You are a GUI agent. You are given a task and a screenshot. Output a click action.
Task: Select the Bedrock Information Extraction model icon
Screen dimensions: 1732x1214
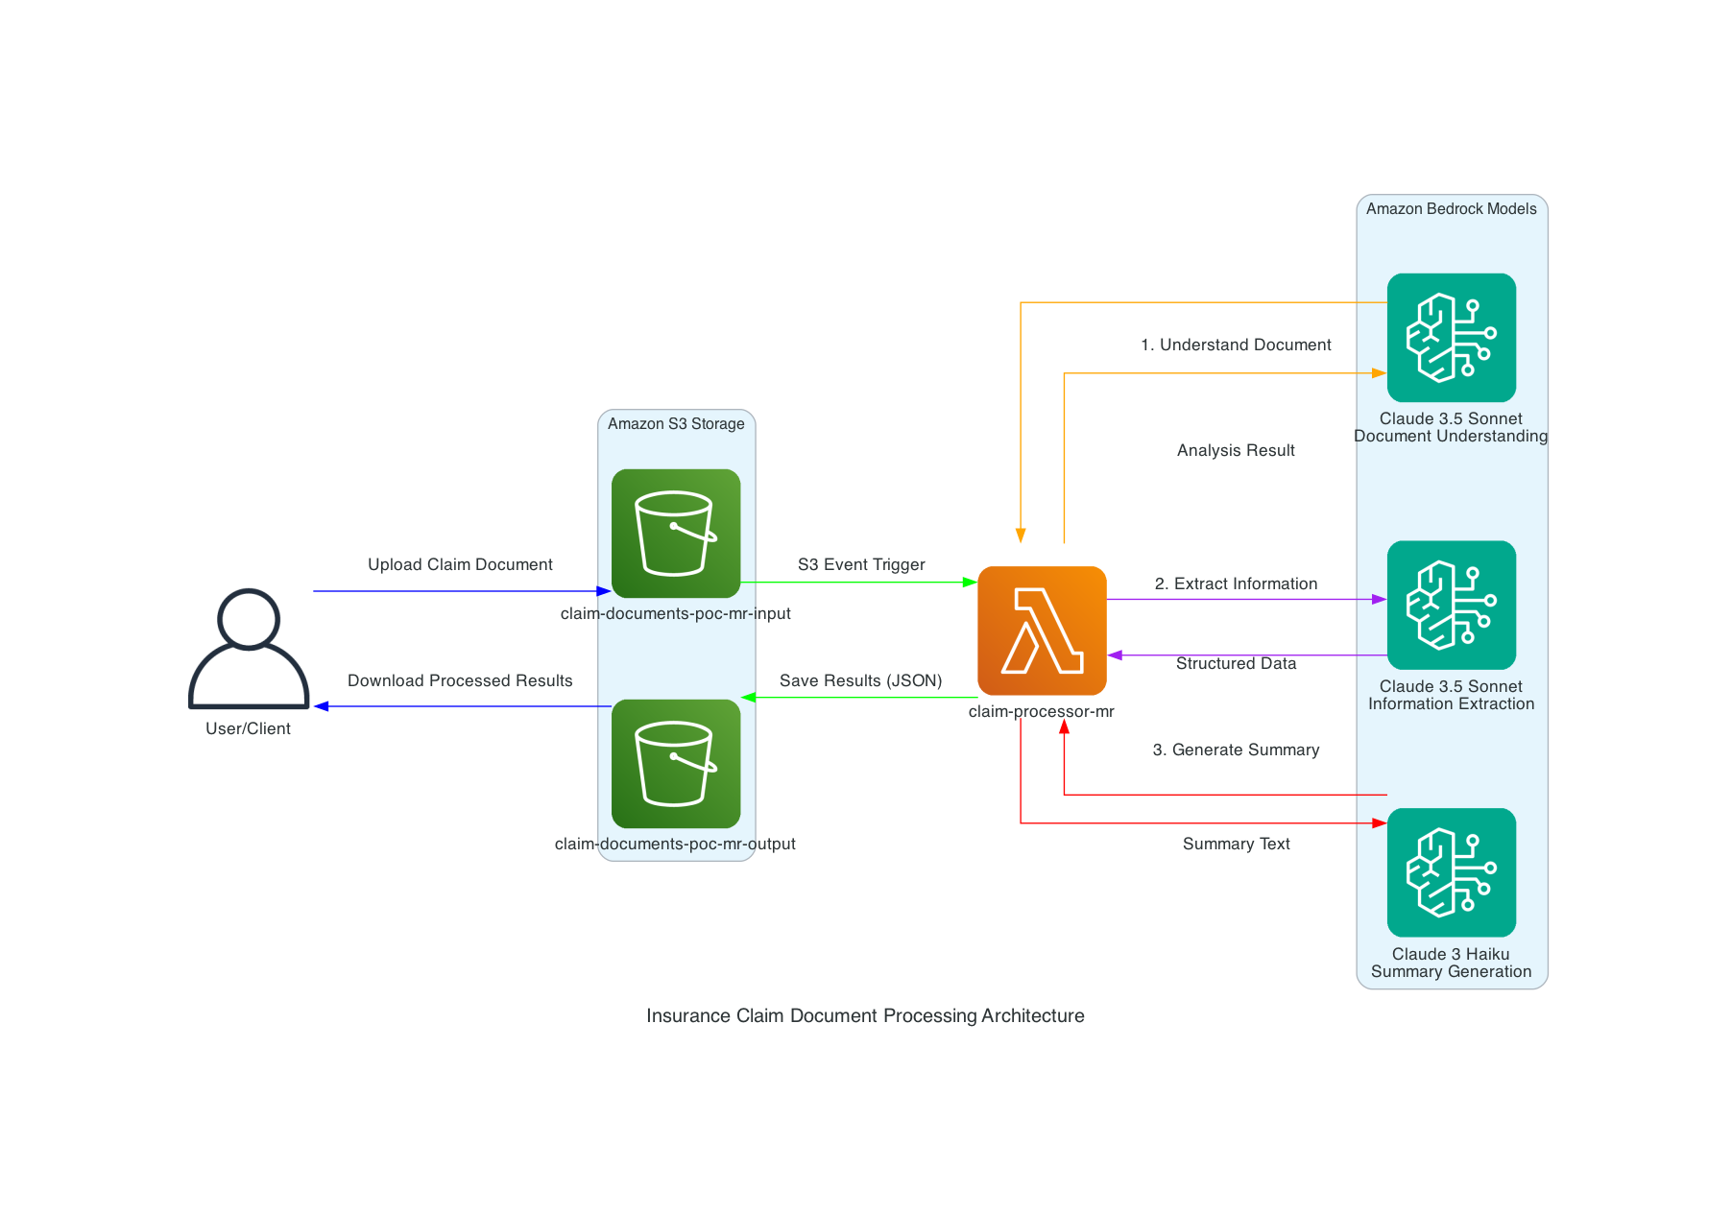1452,606
